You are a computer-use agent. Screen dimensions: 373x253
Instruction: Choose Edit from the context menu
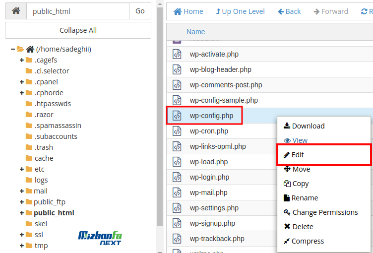(298, 155)
